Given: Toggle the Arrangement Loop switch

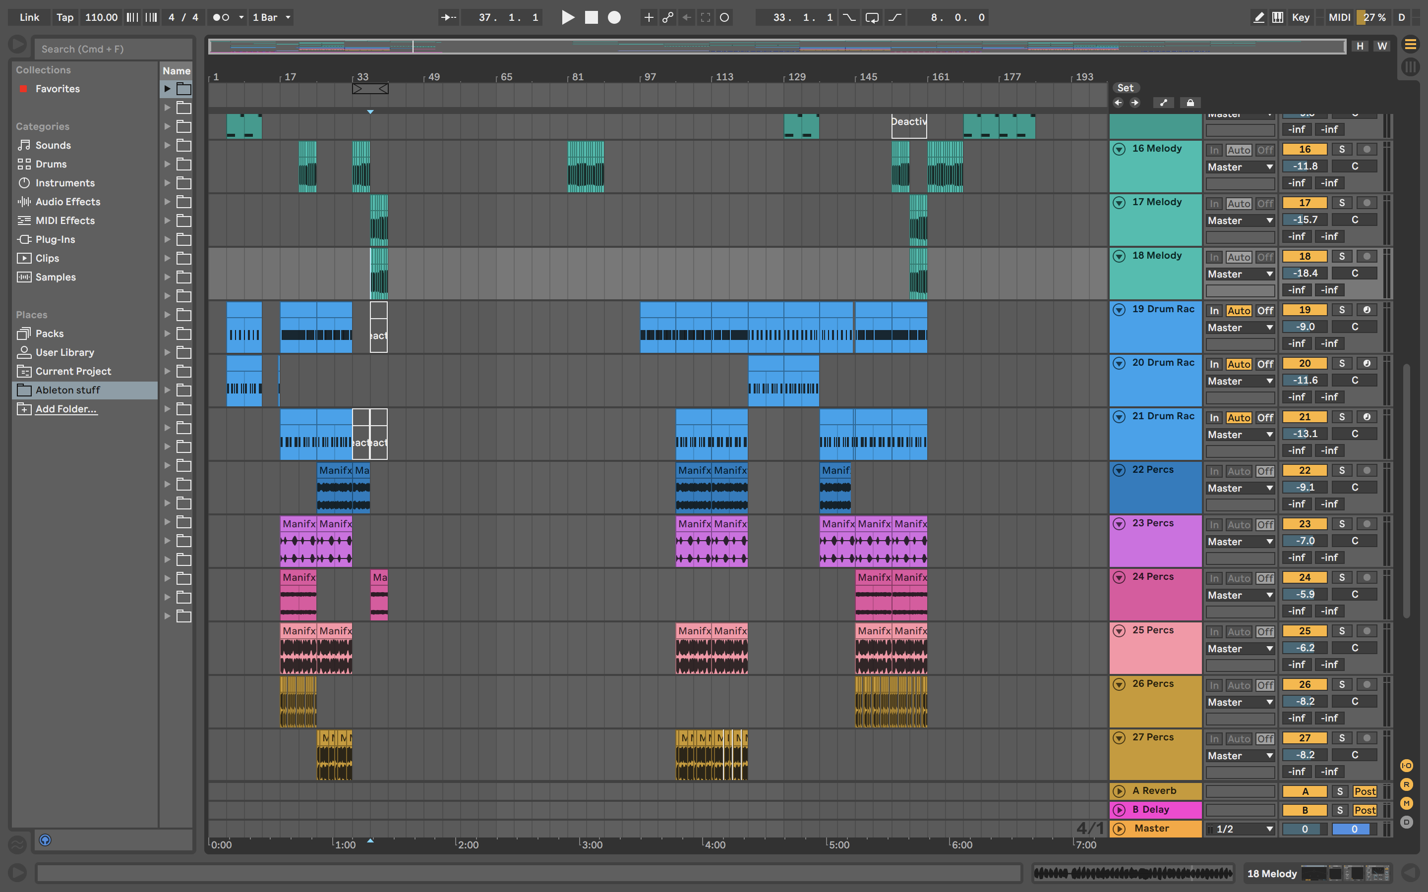Looking at the screenshot, I should click(872, 17).
